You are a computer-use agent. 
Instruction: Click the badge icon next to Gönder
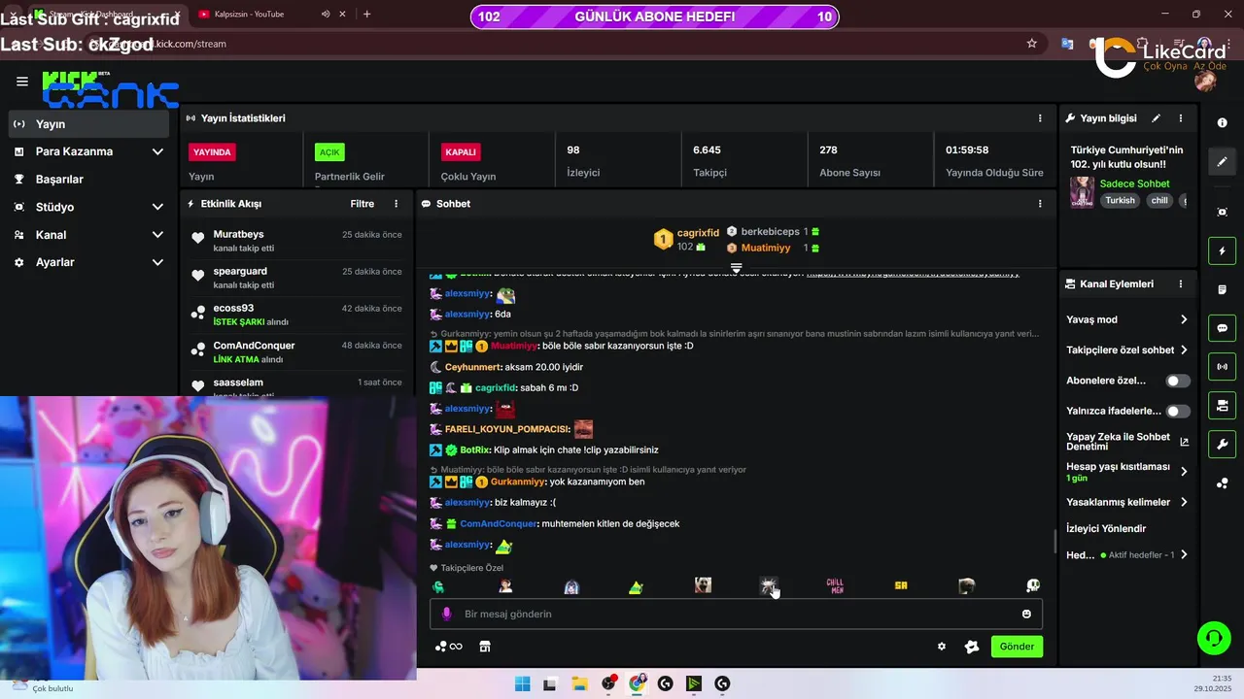[971, 647]
